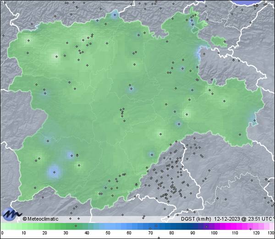Click the light blue swatch above 50
275x239 pixels.
108,226
